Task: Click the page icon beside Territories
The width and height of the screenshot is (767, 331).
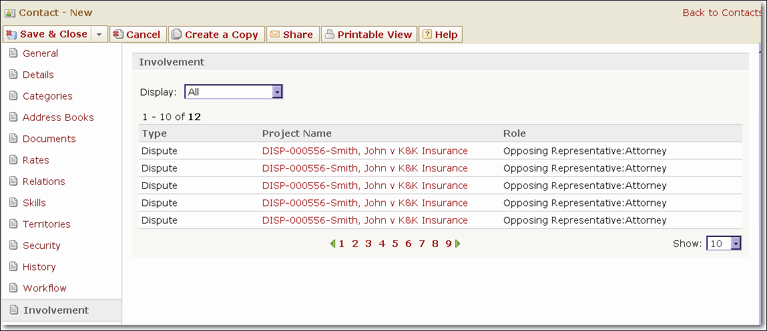Action: coord(13,224)
